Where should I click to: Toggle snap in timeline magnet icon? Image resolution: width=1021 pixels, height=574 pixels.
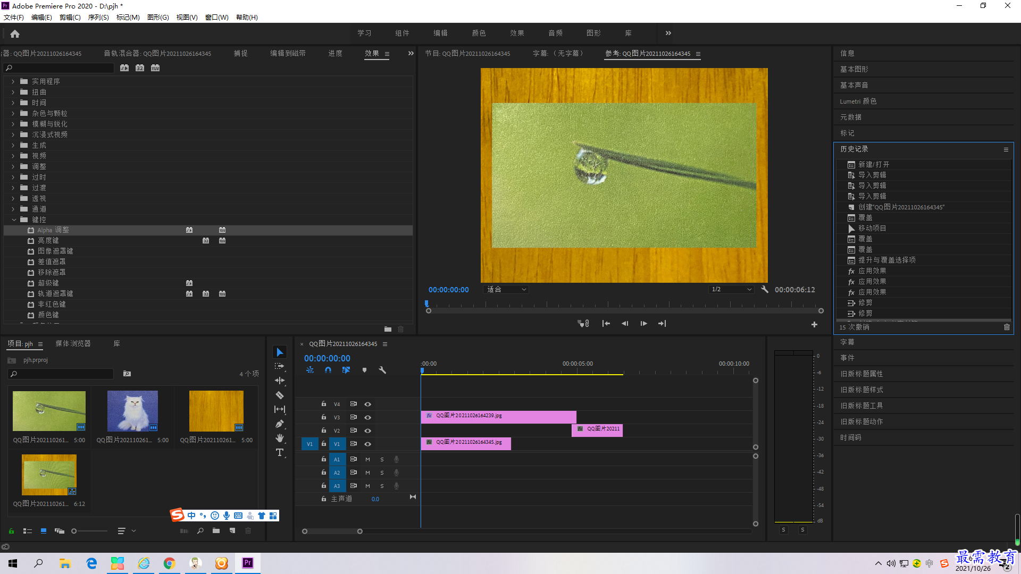(328, 370)
